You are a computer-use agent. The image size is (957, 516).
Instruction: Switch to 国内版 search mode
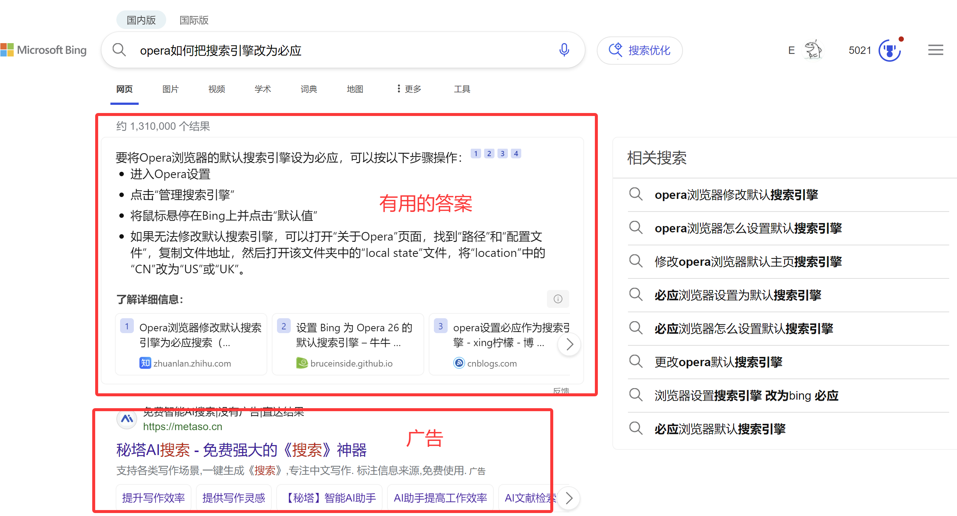pos(141,20)
